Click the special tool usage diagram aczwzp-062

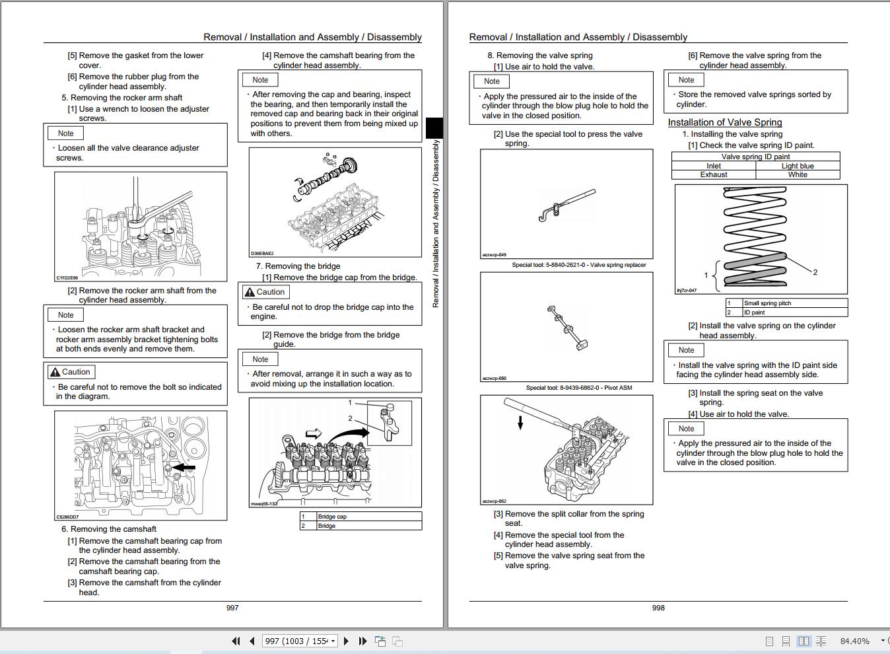566,450
